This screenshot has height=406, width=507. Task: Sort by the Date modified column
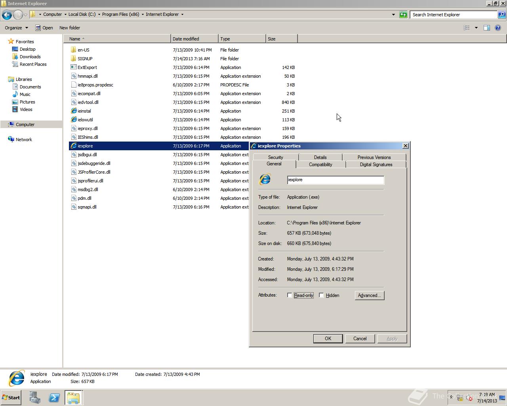tap(194, 39)
